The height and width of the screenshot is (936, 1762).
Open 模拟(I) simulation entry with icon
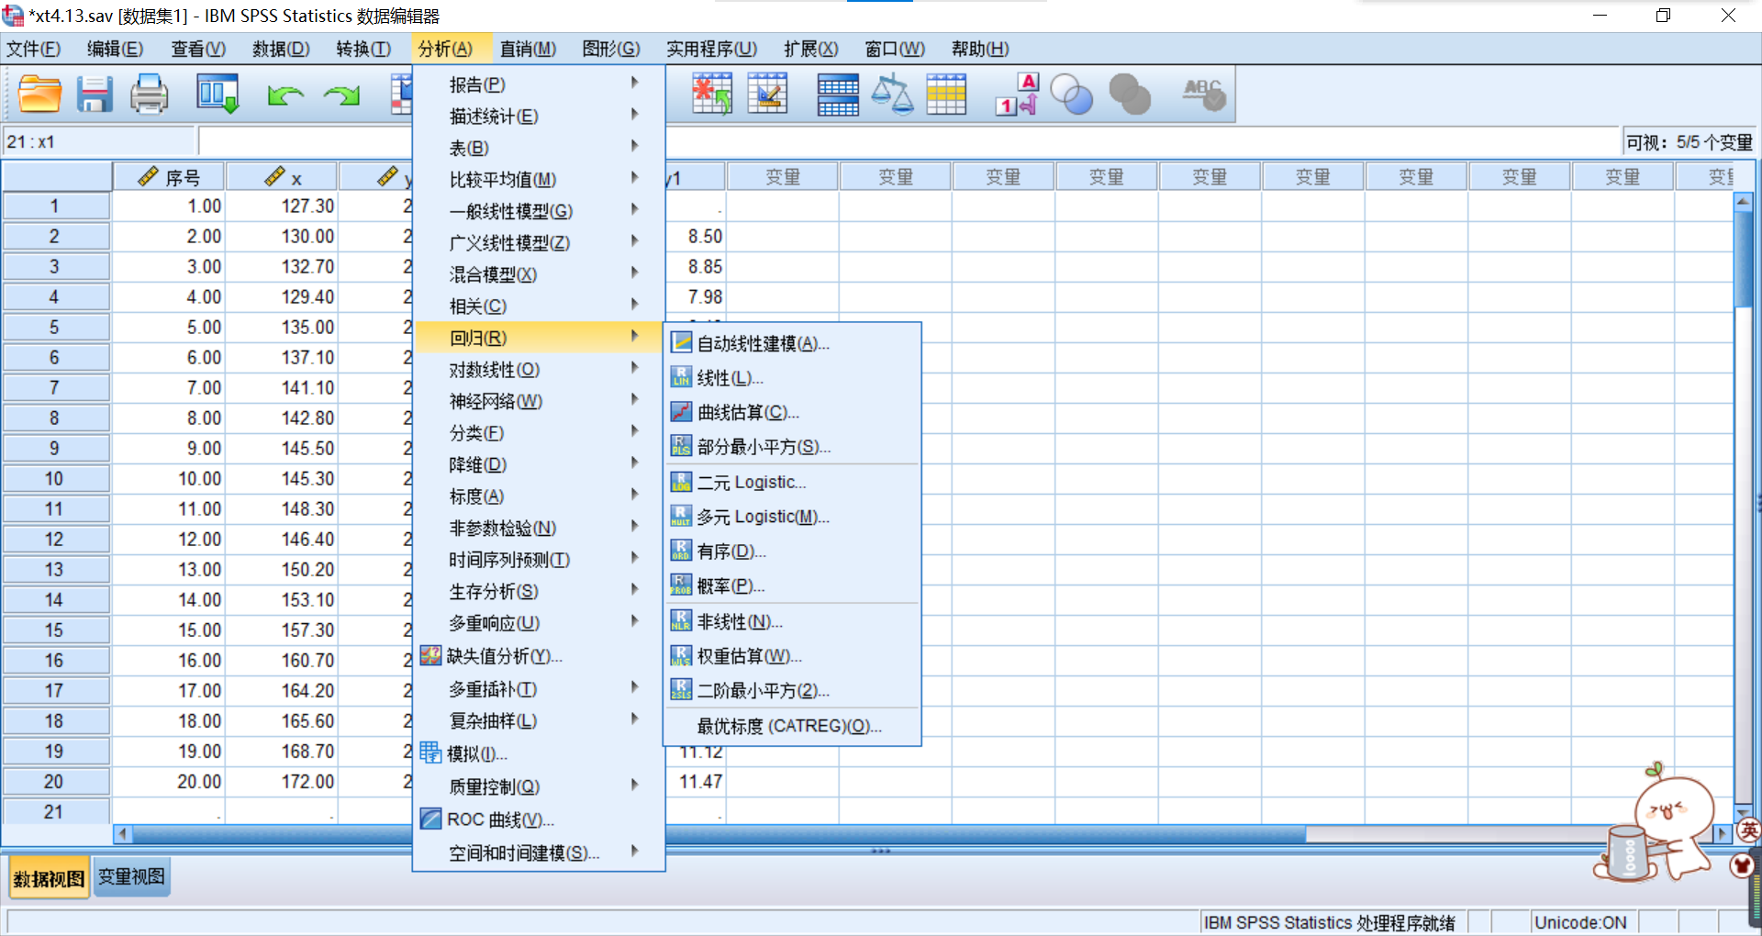pyautogui.click(x=539, y=753)
